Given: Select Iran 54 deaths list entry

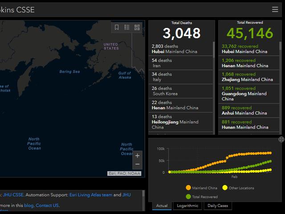Looking at the screenshot, I should pos(180,63).
